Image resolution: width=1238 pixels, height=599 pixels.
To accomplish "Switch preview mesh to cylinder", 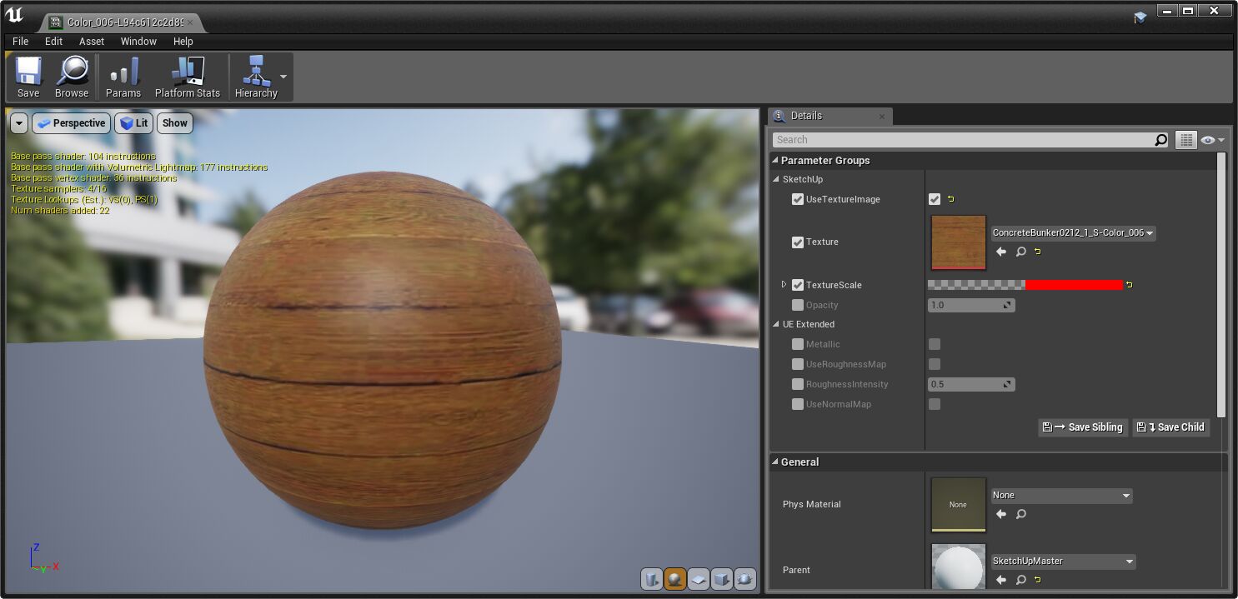I will 652,578.
